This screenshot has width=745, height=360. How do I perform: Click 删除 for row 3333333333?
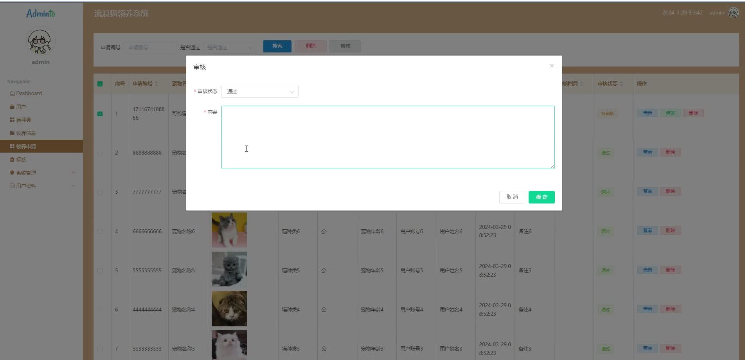pyautogui.click(x=670, y=348)
